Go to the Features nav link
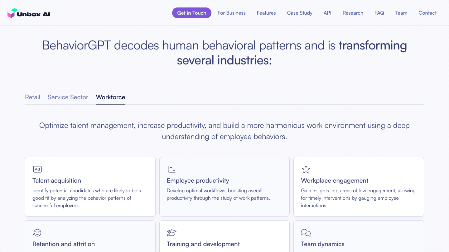The width and height of the screenshot is (449, 252). coord(266,13)
